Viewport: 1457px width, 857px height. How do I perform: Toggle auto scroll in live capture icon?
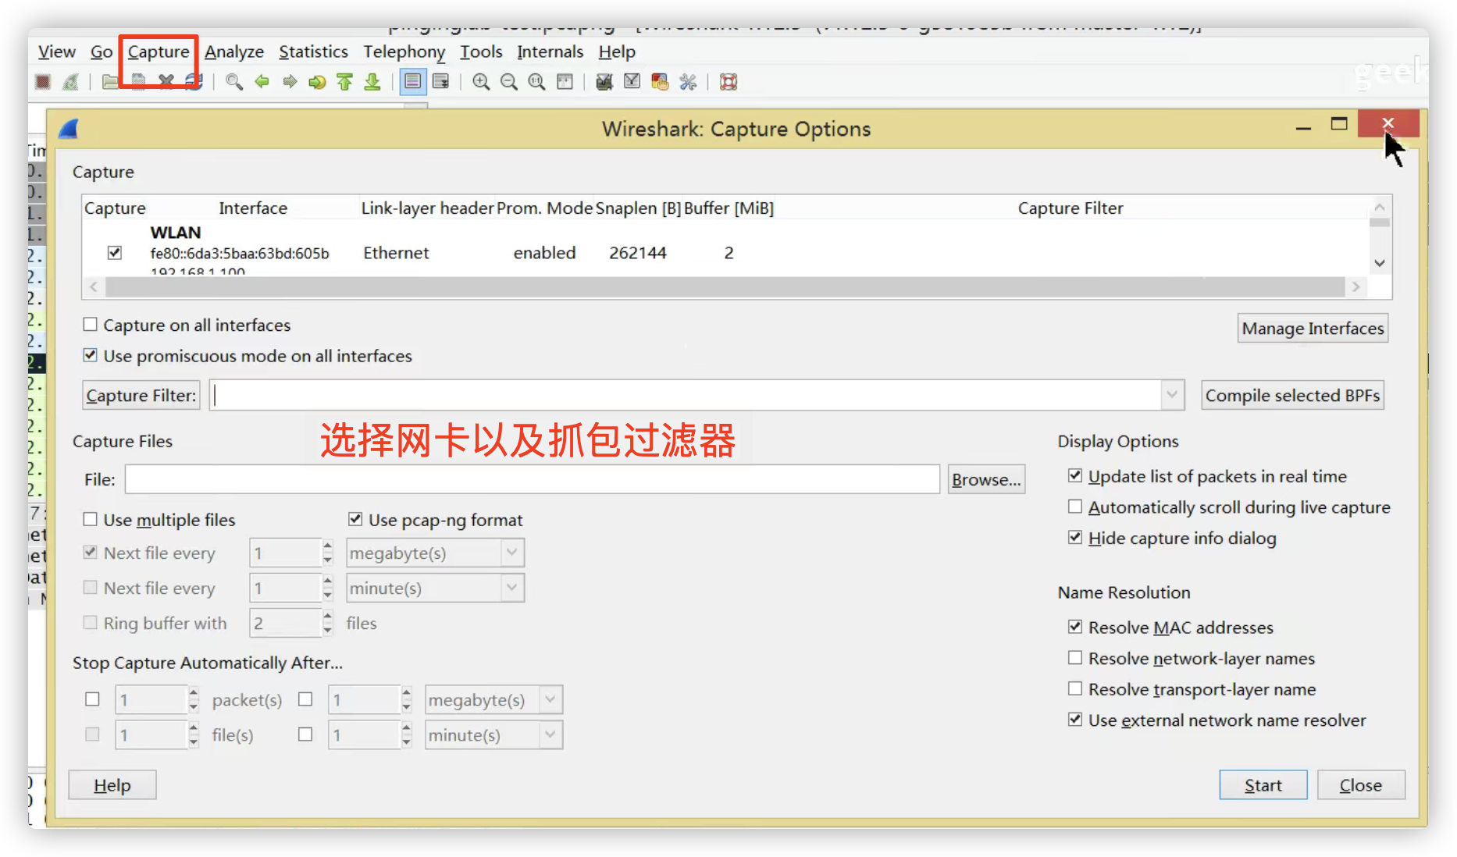(441, 82)
